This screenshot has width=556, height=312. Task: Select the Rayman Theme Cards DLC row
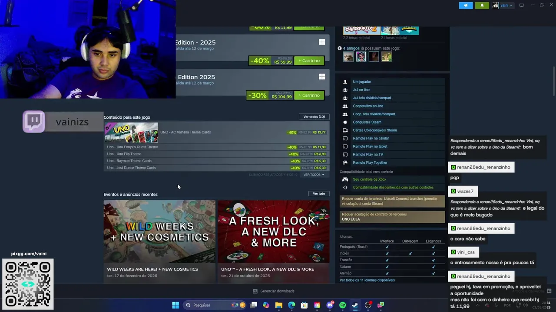coord(216,161)
